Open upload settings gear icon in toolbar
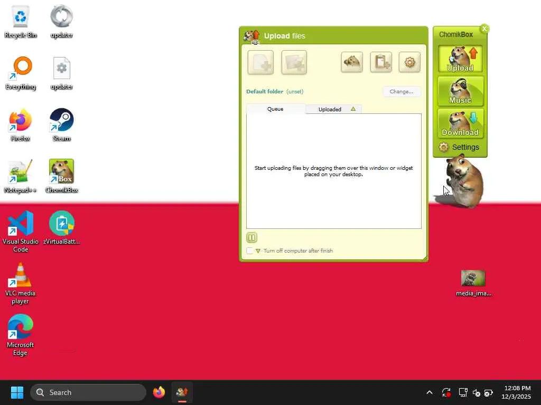This screenshot has width=541, height=405. 409,62
